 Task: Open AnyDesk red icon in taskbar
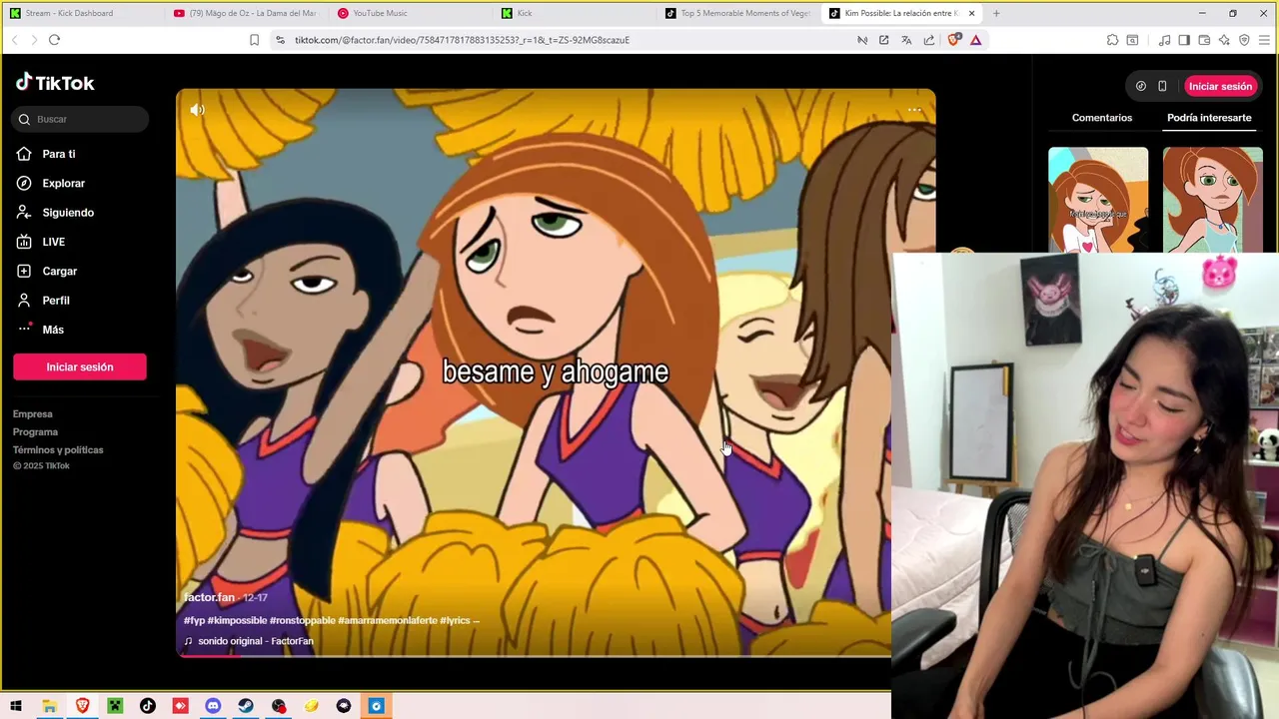tap(180, 706)
